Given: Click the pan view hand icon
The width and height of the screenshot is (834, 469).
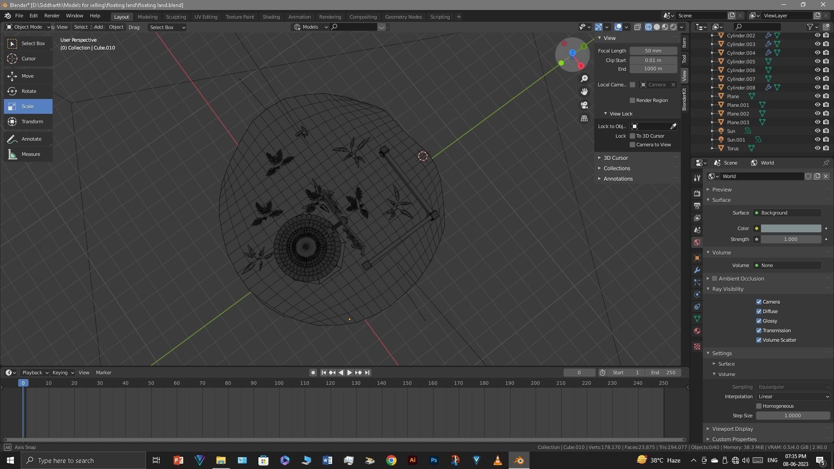Looking at the screenshot, I should pos(584,92).
